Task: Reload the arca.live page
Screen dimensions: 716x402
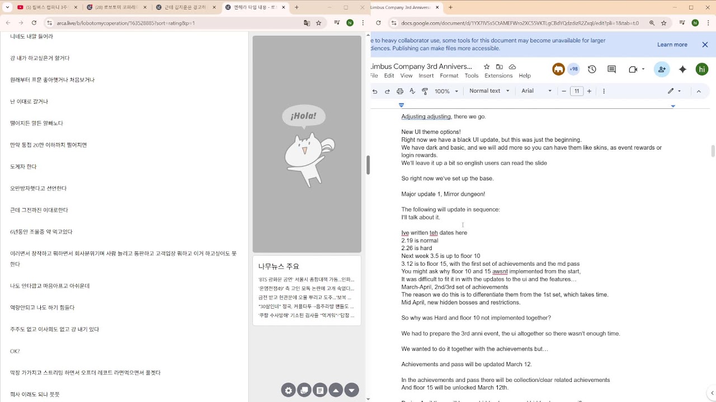Action: point(34,23)
